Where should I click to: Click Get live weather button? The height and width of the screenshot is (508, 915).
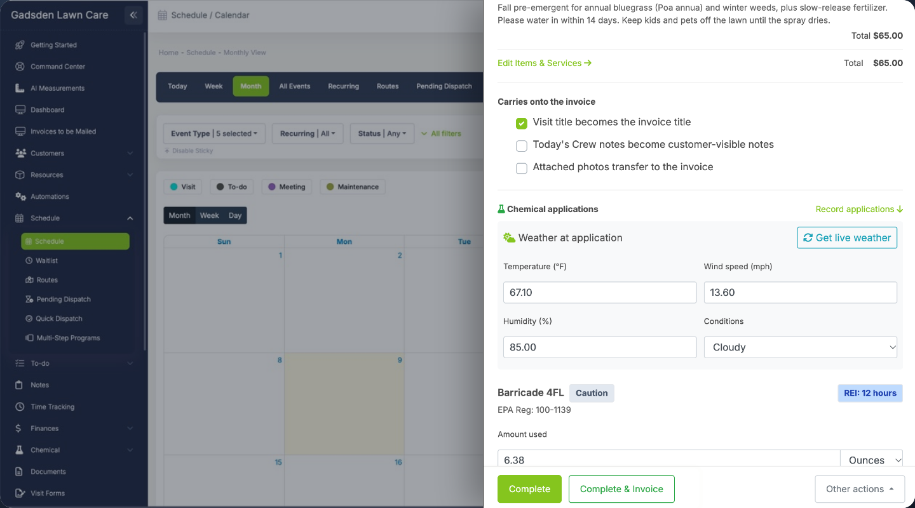(x=847, y=237)
